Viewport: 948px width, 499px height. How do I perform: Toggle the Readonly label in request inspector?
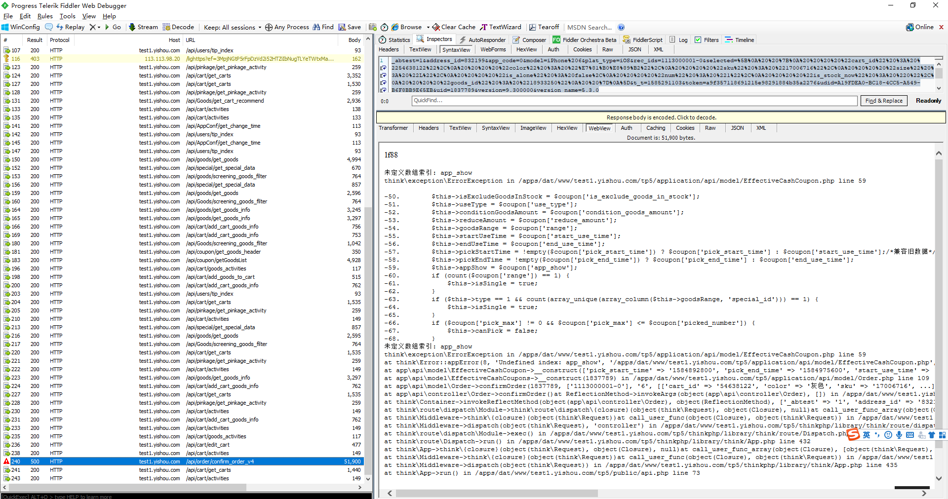[x=928, y=101]
